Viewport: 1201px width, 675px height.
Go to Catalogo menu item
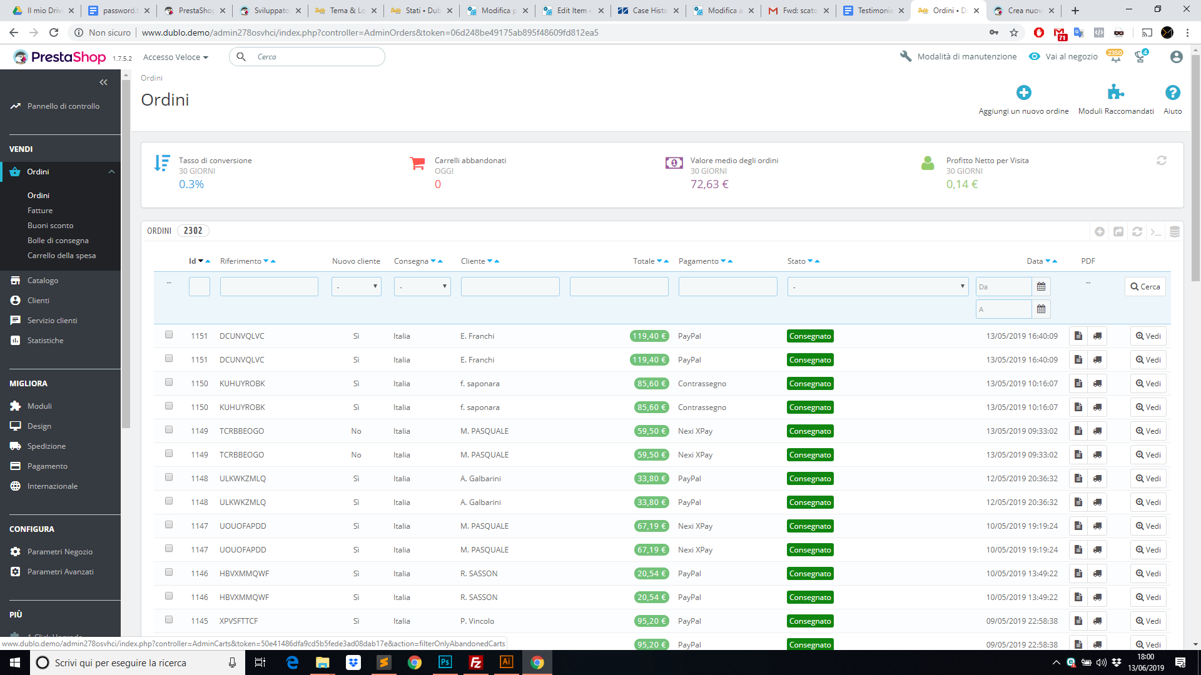(x=43, y=281)
